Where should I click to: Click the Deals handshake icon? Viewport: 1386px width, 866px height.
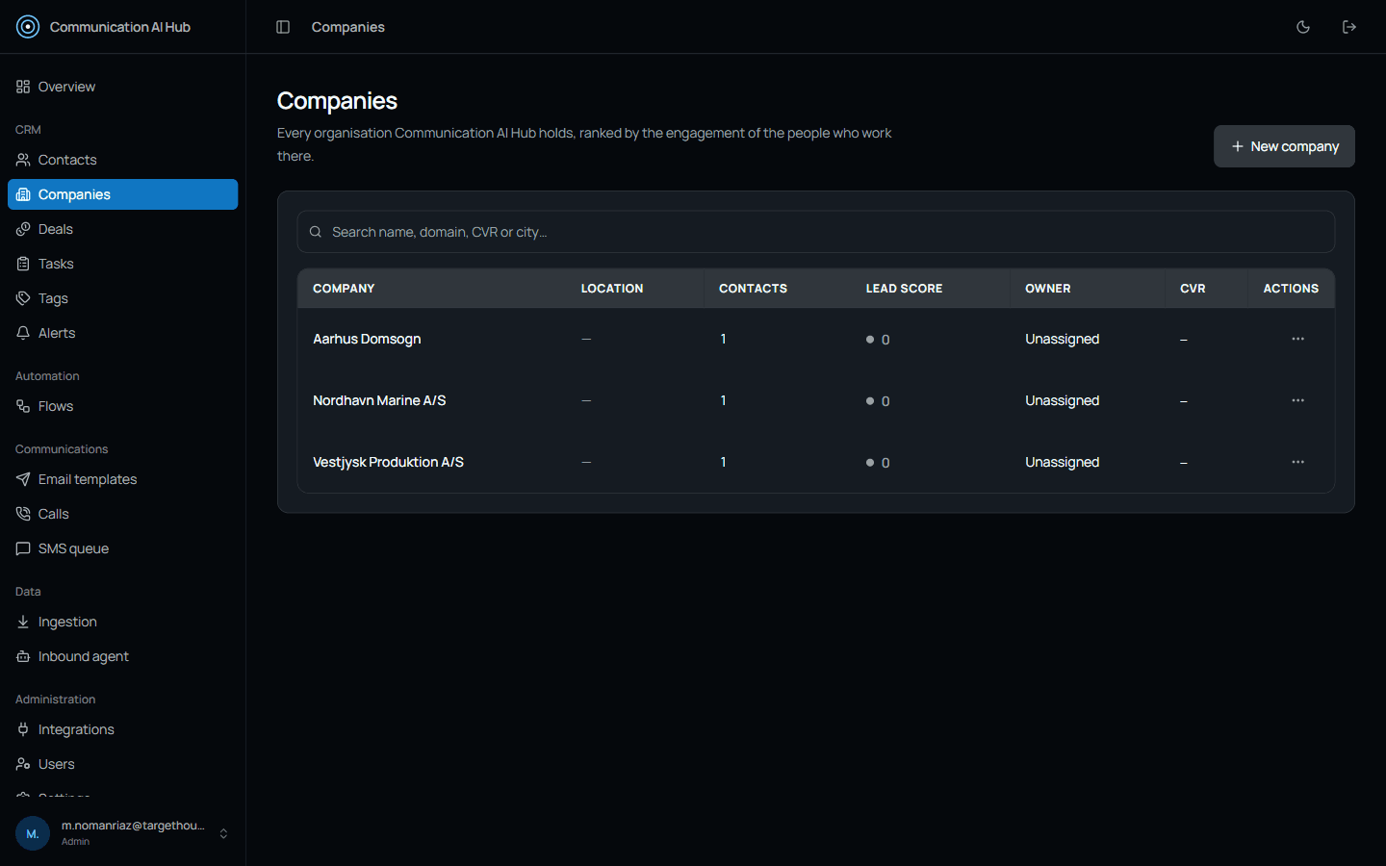click(x=23, y=229)
